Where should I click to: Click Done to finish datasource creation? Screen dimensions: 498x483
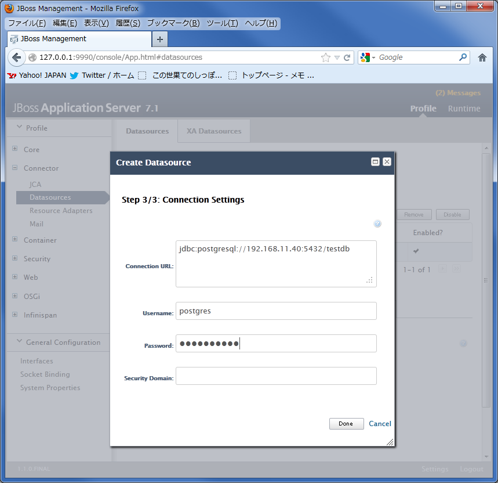(x=346, y=424)
